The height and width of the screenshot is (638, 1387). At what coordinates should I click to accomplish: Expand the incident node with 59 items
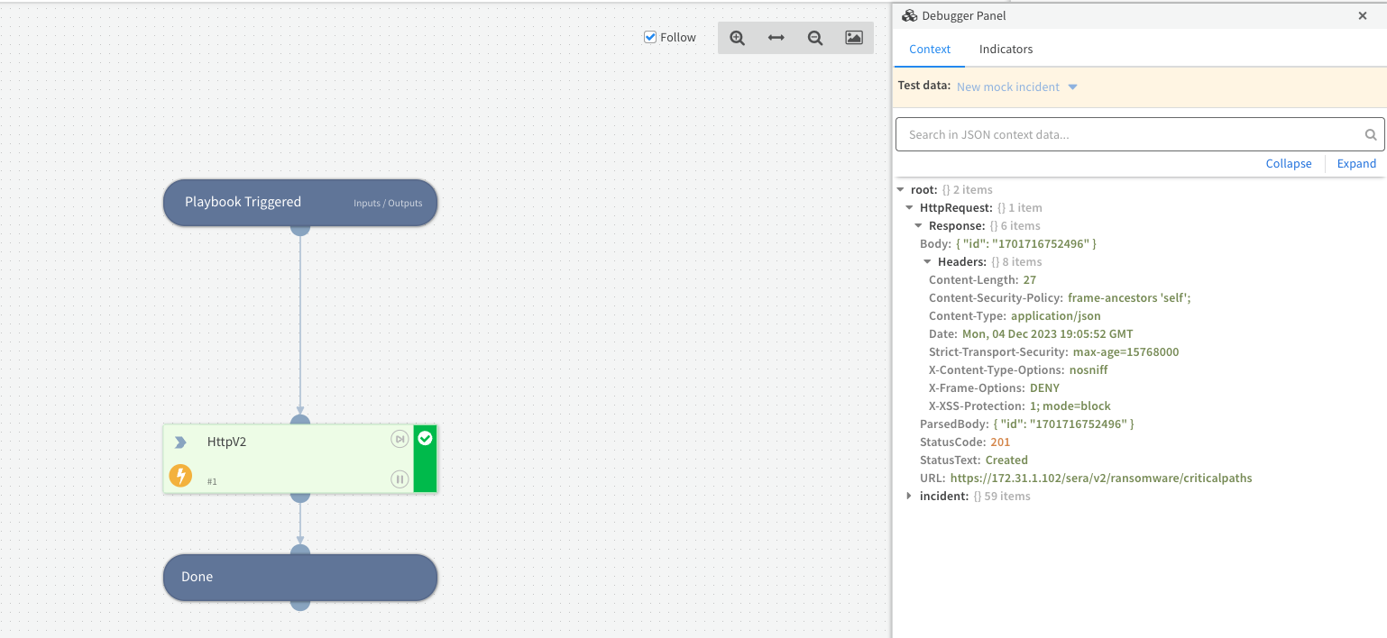click(909, 496)
